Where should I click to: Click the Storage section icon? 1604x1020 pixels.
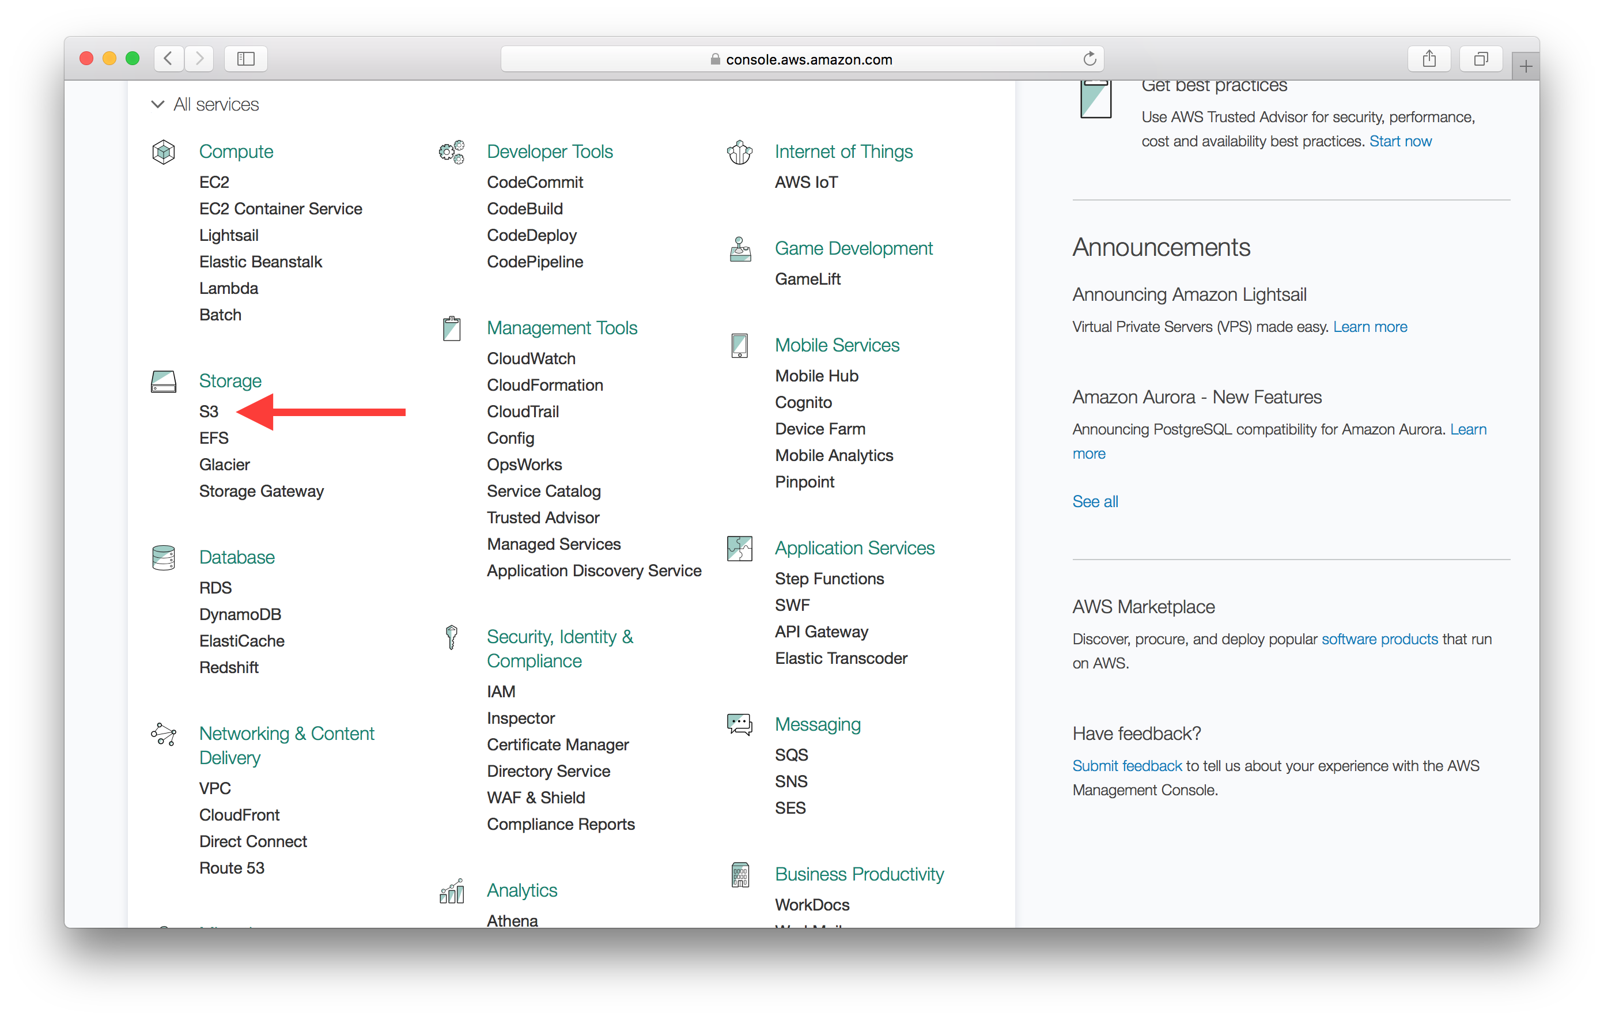point(164,381)
